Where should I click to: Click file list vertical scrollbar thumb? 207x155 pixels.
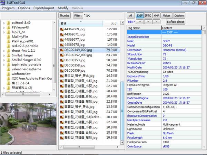point(122,111)
